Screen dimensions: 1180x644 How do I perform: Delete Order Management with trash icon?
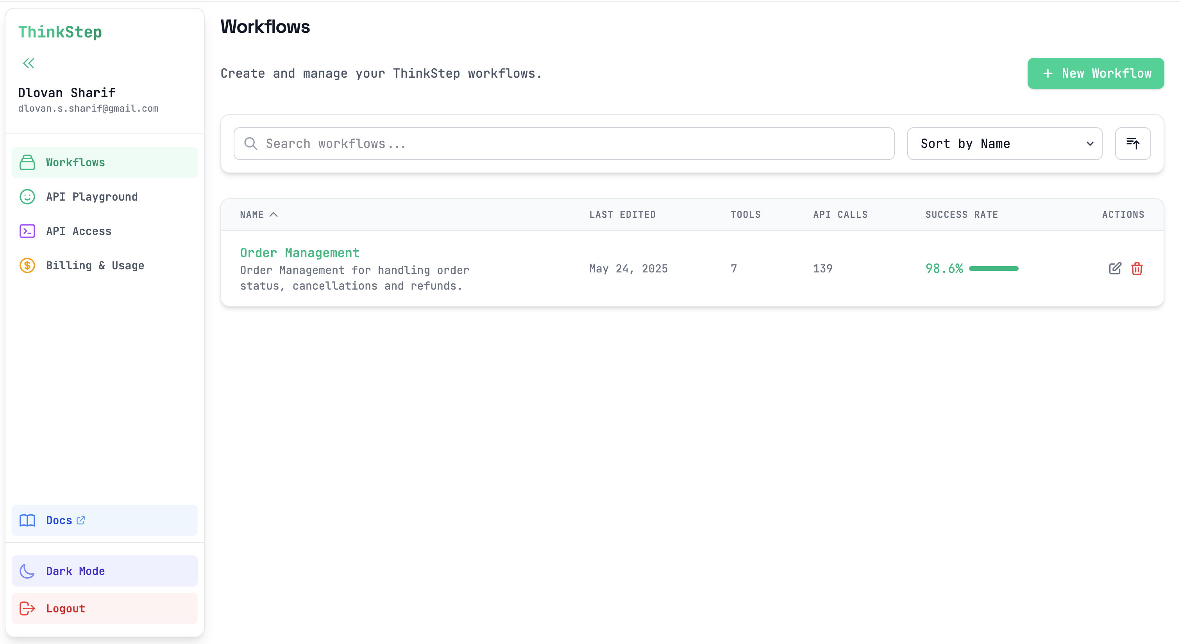[1137, 269]
